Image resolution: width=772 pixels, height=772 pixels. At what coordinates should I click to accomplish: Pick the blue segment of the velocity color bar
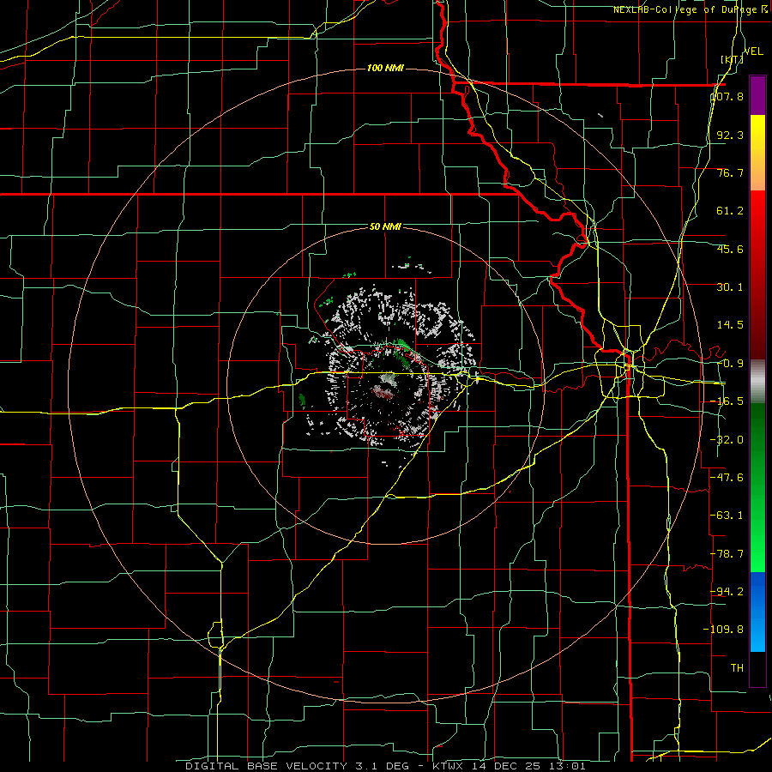757,612
